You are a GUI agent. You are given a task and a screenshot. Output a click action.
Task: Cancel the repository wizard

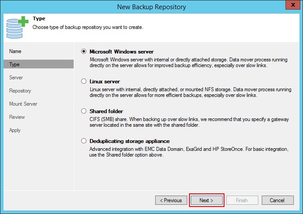(278, 200)
